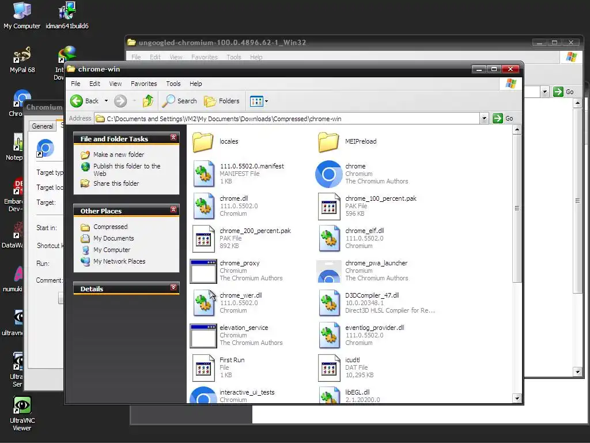Select the chrome_elf.dll file icon

coord(329,238)
